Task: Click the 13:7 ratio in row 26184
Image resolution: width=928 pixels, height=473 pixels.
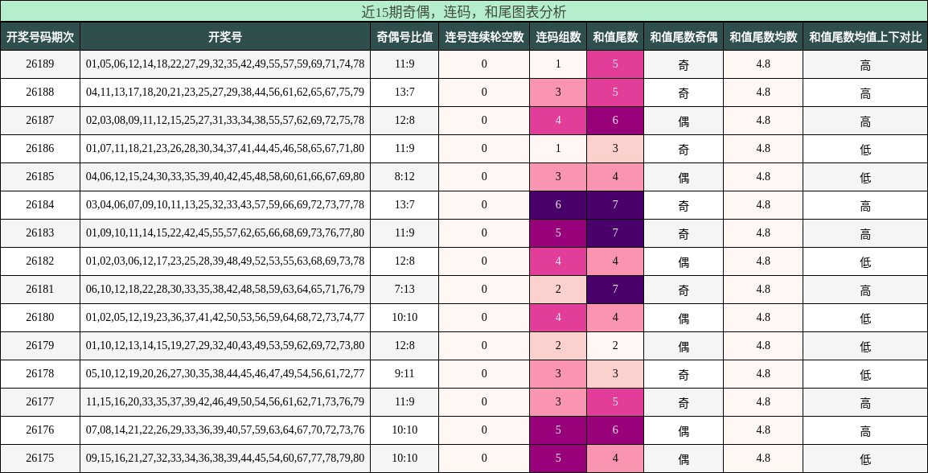Action: (x=404, y=205)
